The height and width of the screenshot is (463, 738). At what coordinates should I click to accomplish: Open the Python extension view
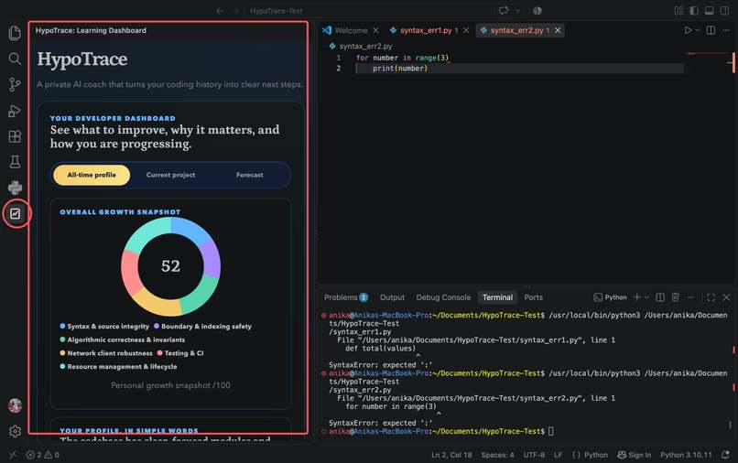(15, 188)
